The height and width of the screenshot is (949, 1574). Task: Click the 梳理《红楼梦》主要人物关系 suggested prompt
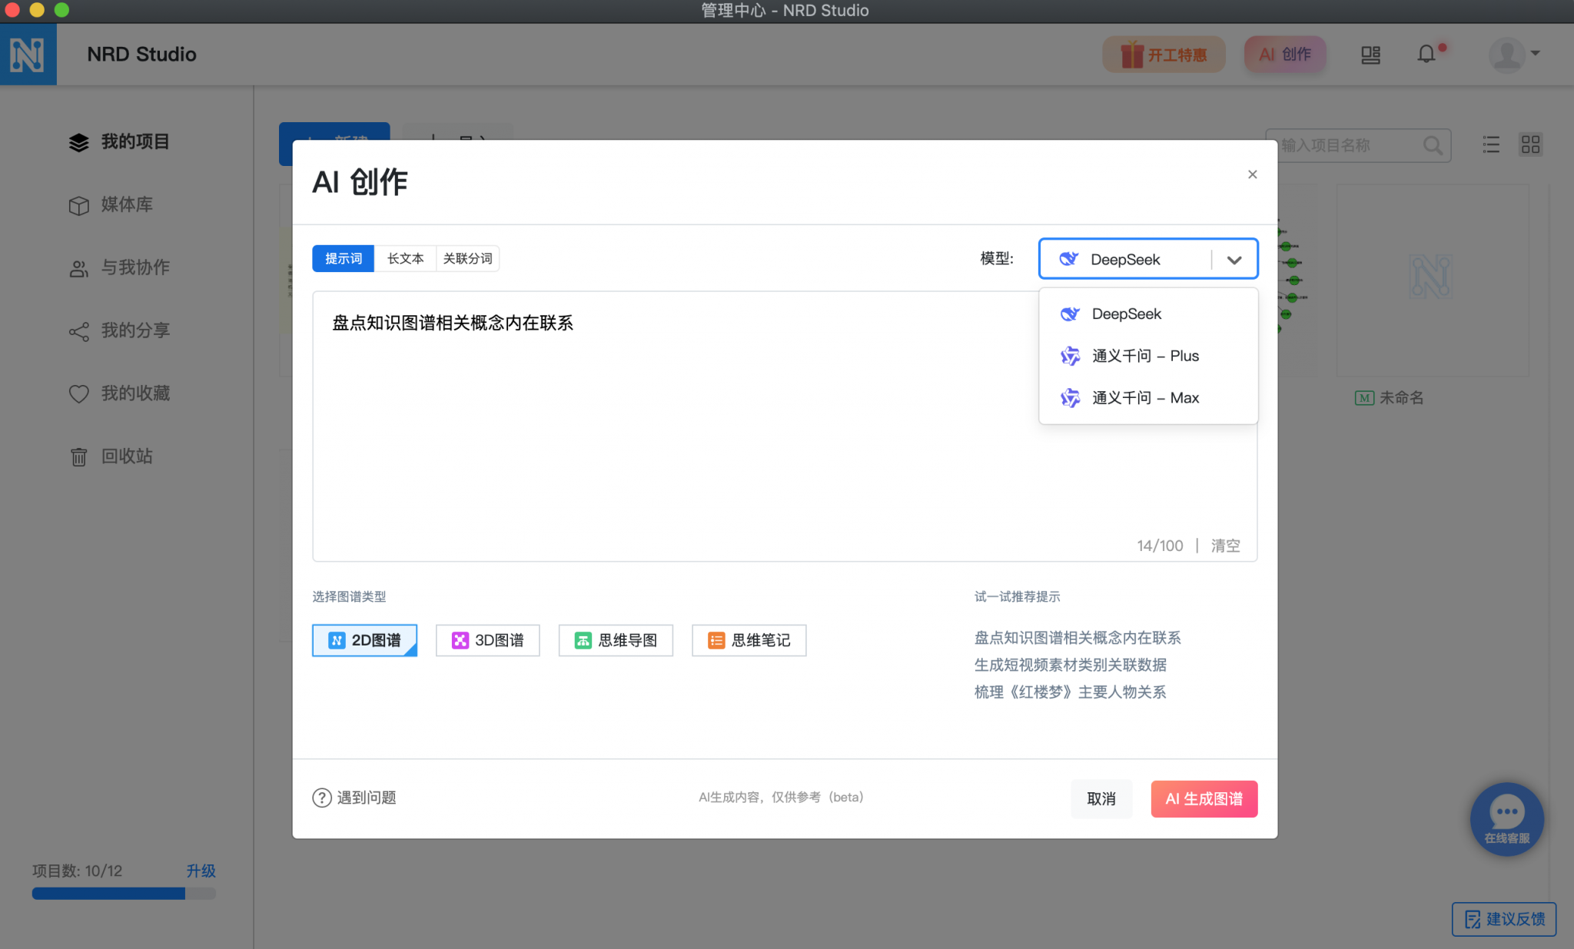1070,692
